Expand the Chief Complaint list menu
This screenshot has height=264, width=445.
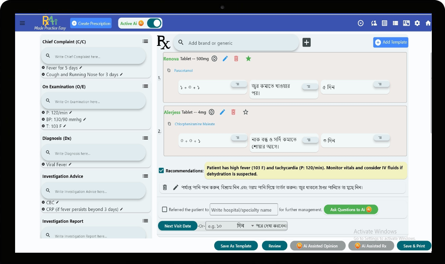point(145,41)
